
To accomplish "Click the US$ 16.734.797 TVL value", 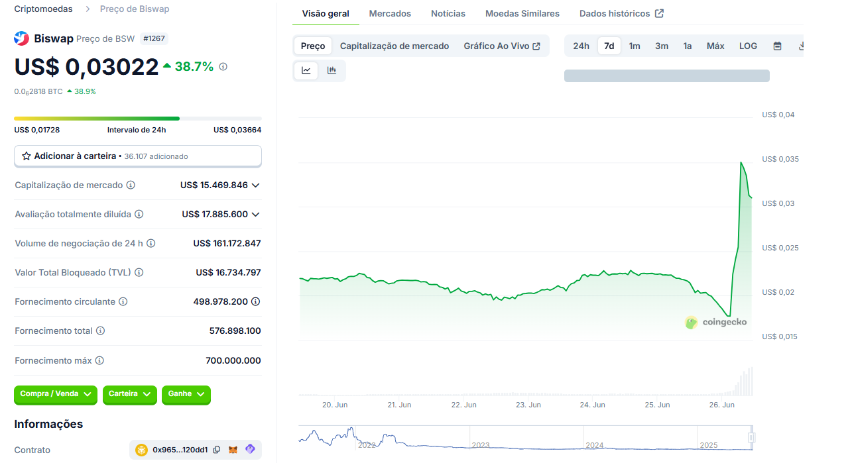I will 228,272.
